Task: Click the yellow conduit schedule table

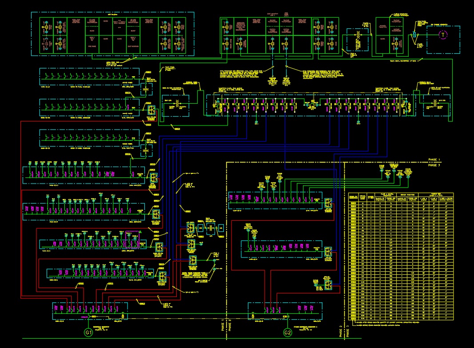Action: point(401,257)
